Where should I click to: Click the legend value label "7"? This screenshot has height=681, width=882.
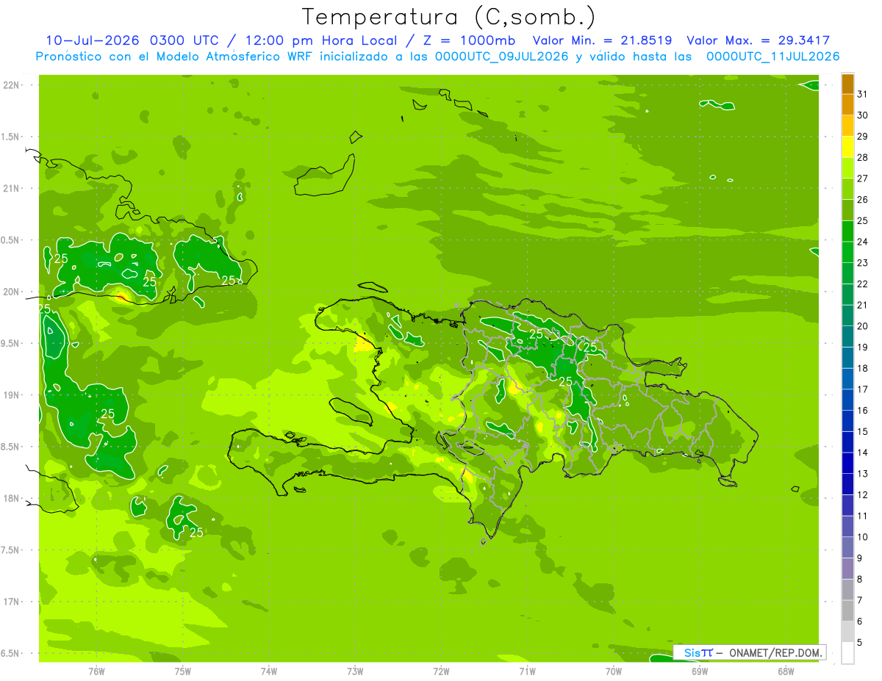coord(859,600)
